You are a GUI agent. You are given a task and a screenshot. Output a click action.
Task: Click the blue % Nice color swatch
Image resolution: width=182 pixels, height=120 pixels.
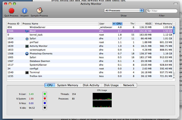tap(45, 103)
